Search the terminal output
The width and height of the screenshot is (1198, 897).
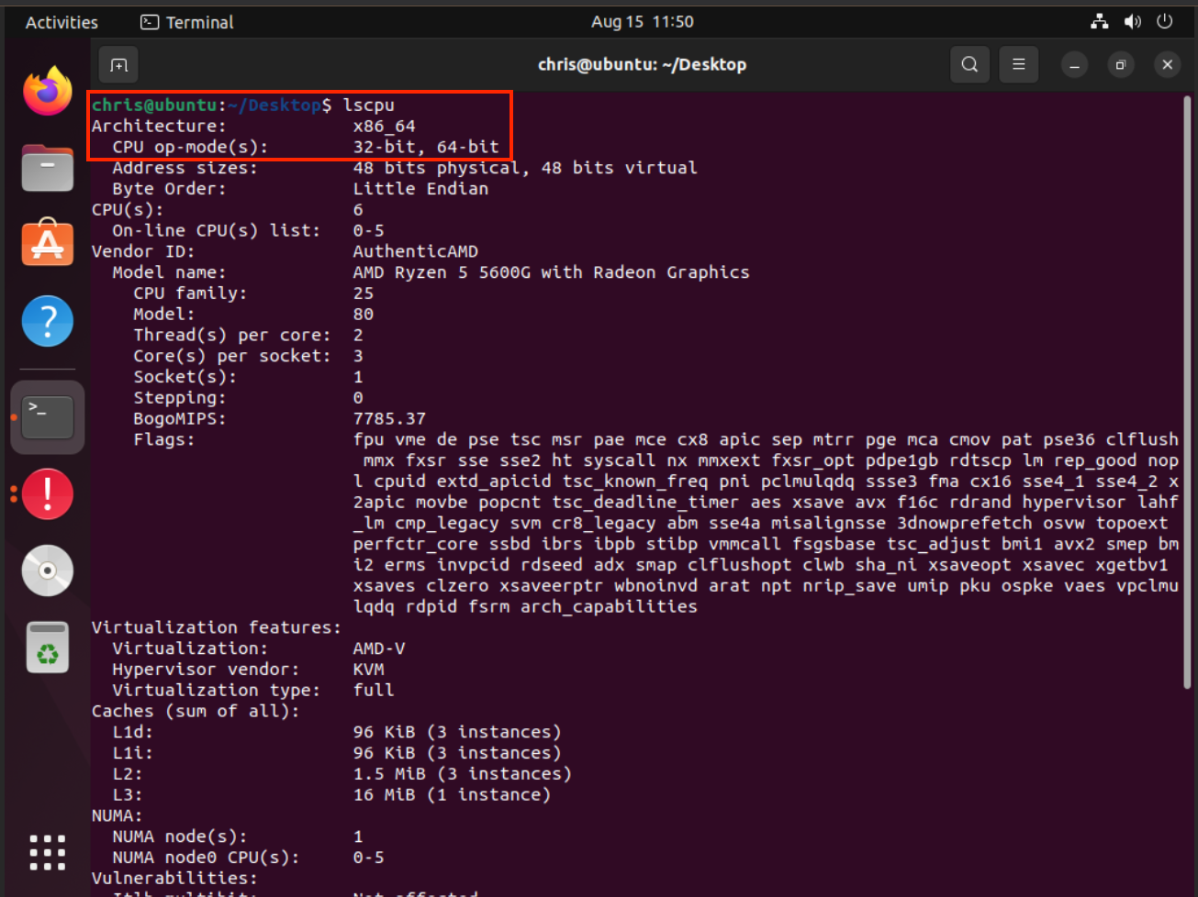[x=969, y=64]
